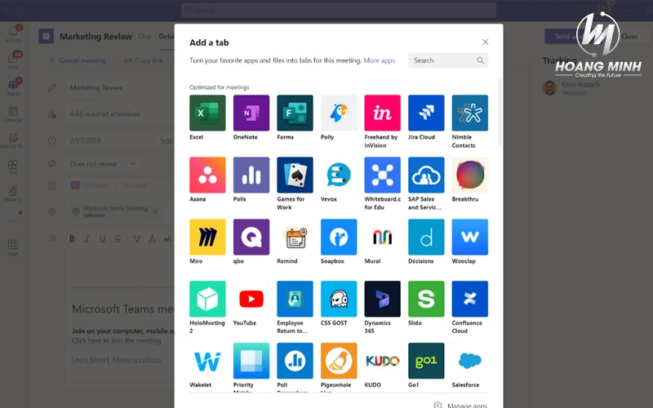Focus the Add a tab search field

click(447, 60)
